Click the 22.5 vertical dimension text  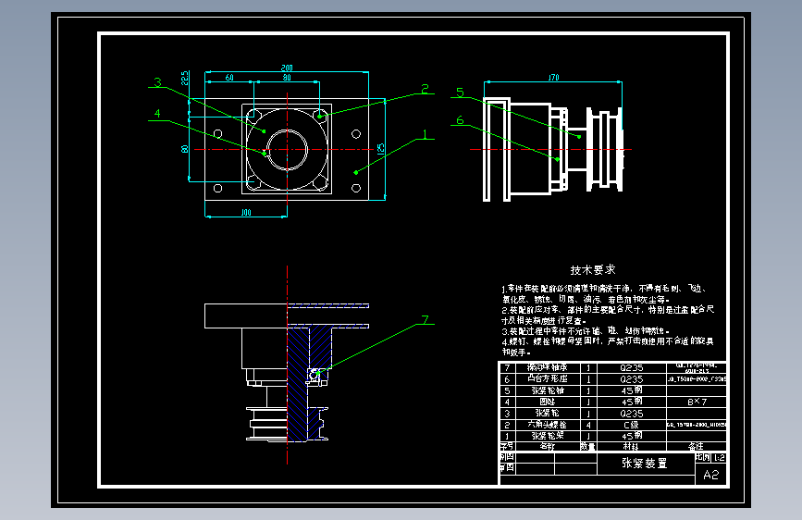(185, 78)
